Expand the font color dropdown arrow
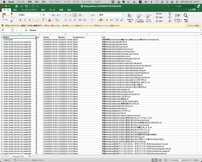The height and width of the screenshot is (162, 202). tap(53, 20)
